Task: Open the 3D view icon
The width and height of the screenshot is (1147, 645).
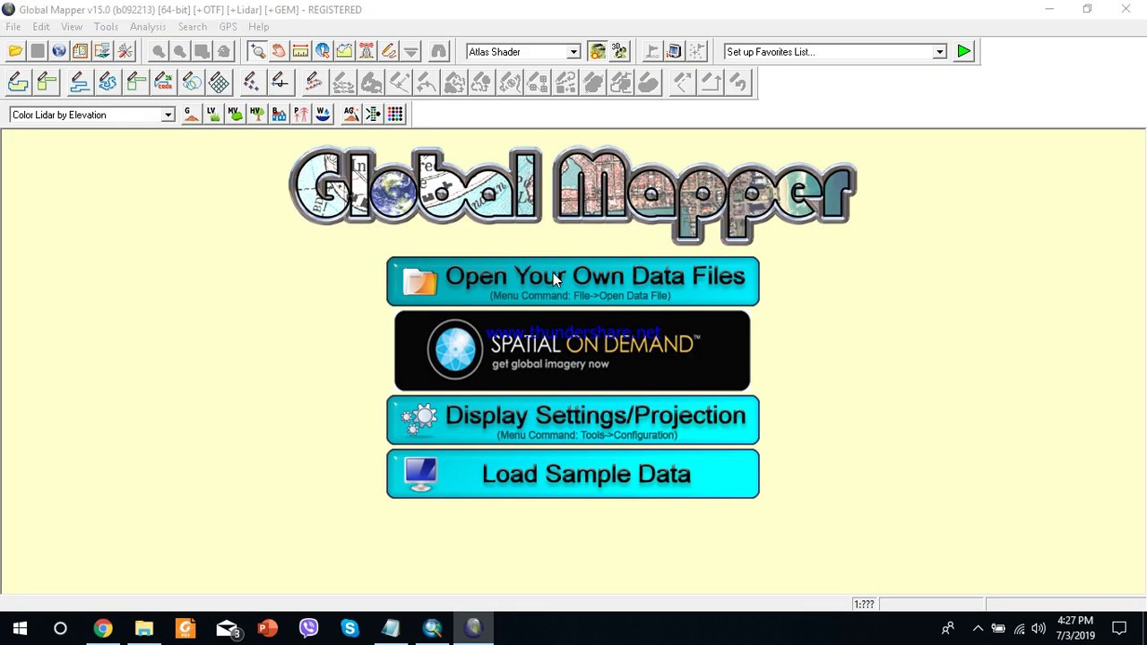Action: (x=619, y=51)
